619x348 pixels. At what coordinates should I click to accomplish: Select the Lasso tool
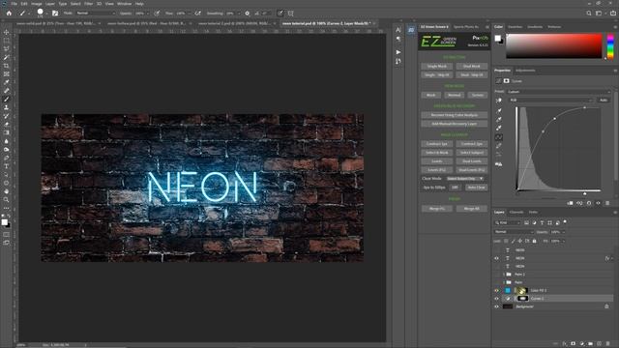tap(7, 49)
